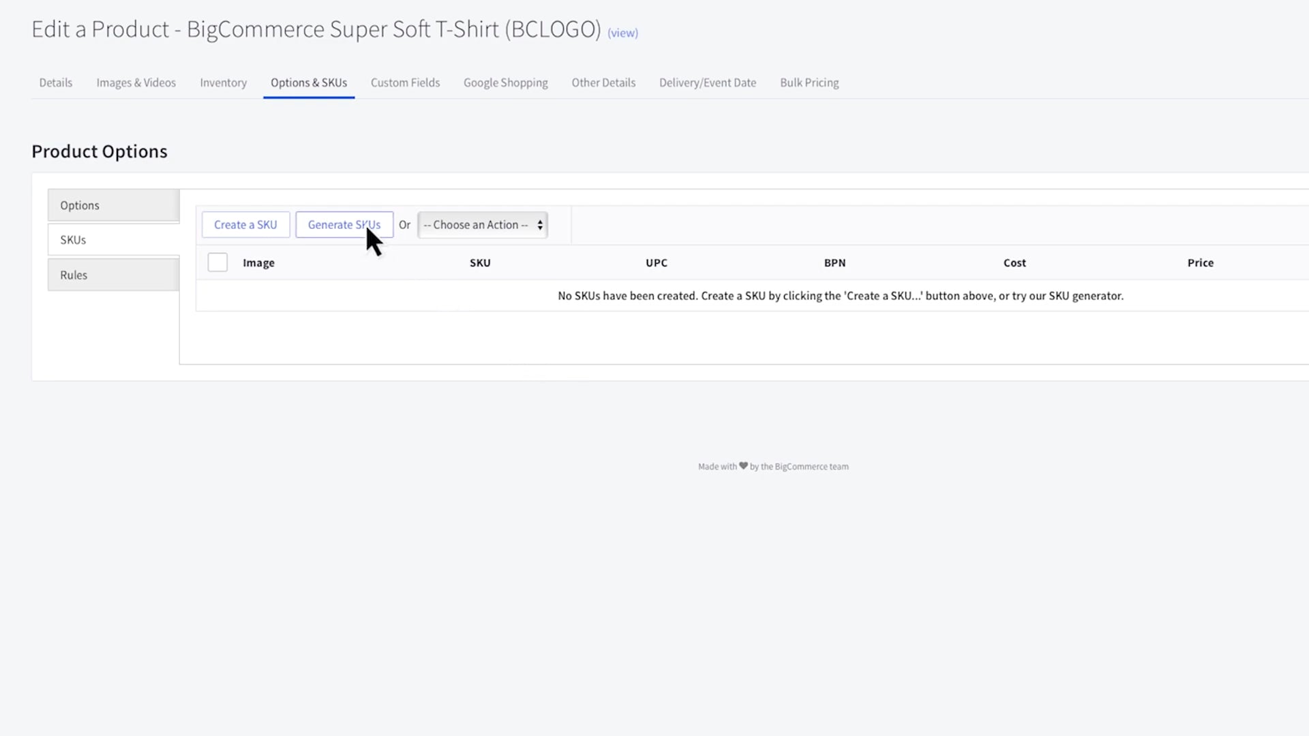Select SKUs in the side panel
Viewport: 1309px width, 736px height.
pyautogui.click(x=113, y=240)
